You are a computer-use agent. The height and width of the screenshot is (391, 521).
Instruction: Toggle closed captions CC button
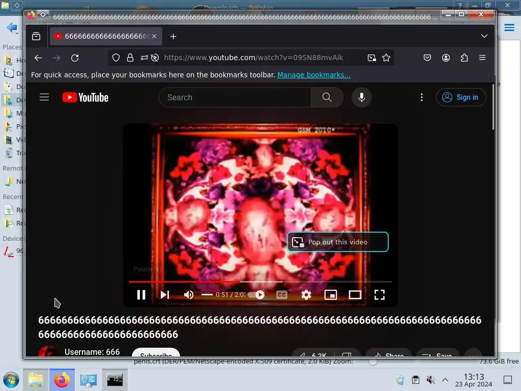point(282,295)
